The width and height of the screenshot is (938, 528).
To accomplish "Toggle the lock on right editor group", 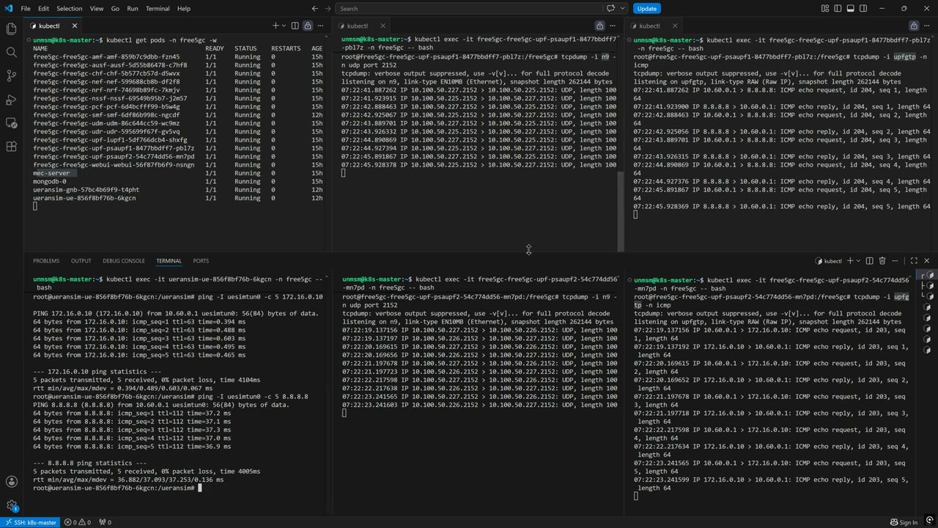I will [x=914, y=26].
